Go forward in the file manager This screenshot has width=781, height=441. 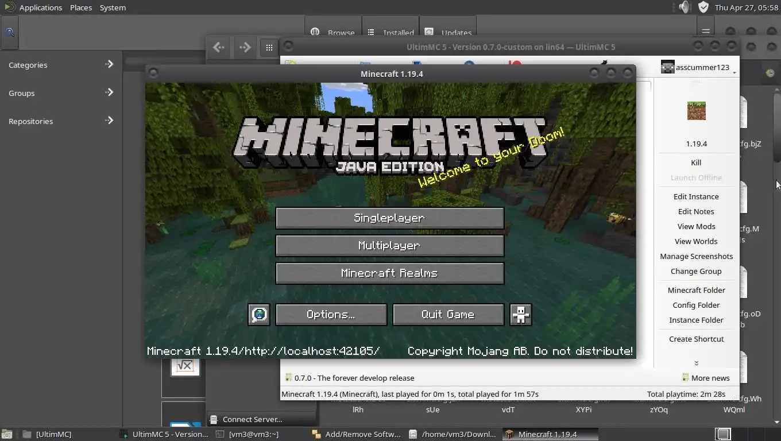(245, 48)
